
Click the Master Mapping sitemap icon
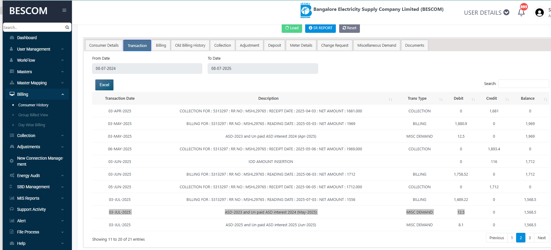[12, 83]
